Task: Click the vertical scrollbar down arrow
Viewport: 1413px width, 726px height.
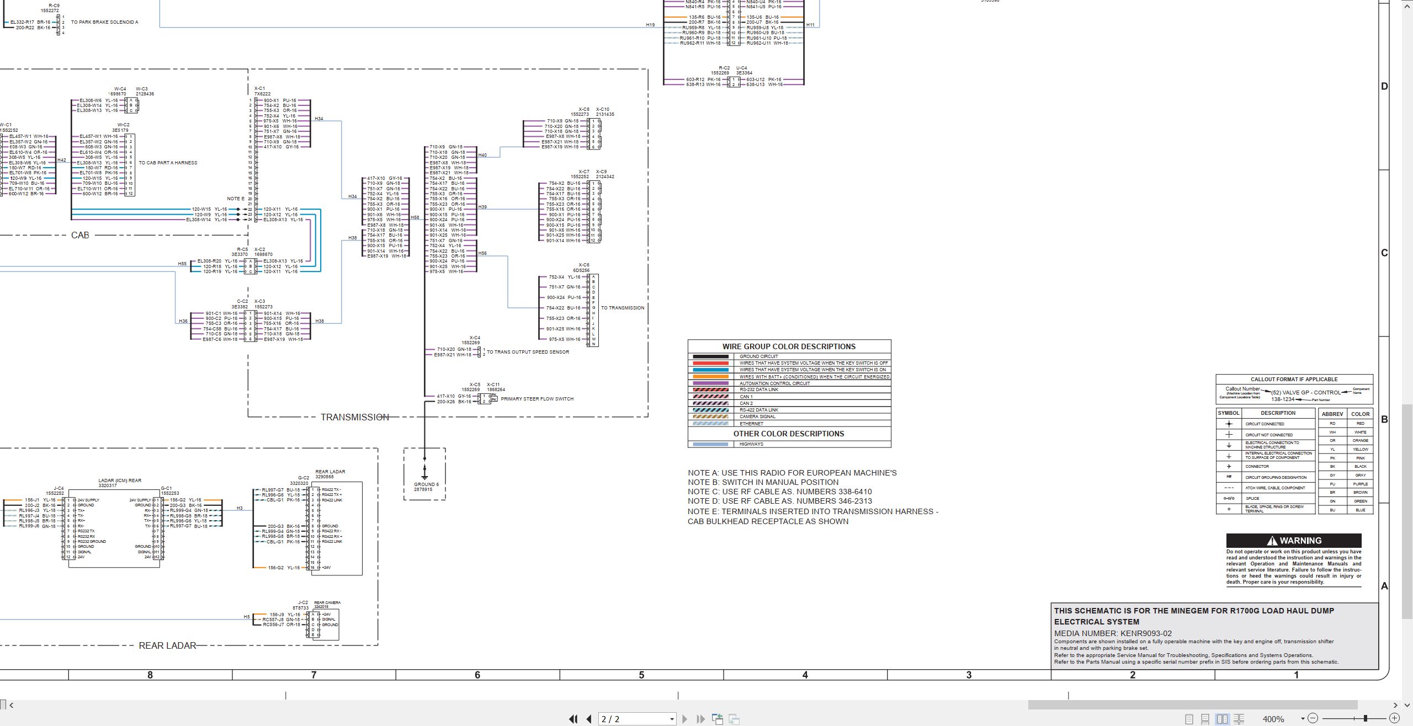Action: click(1407, 704)
